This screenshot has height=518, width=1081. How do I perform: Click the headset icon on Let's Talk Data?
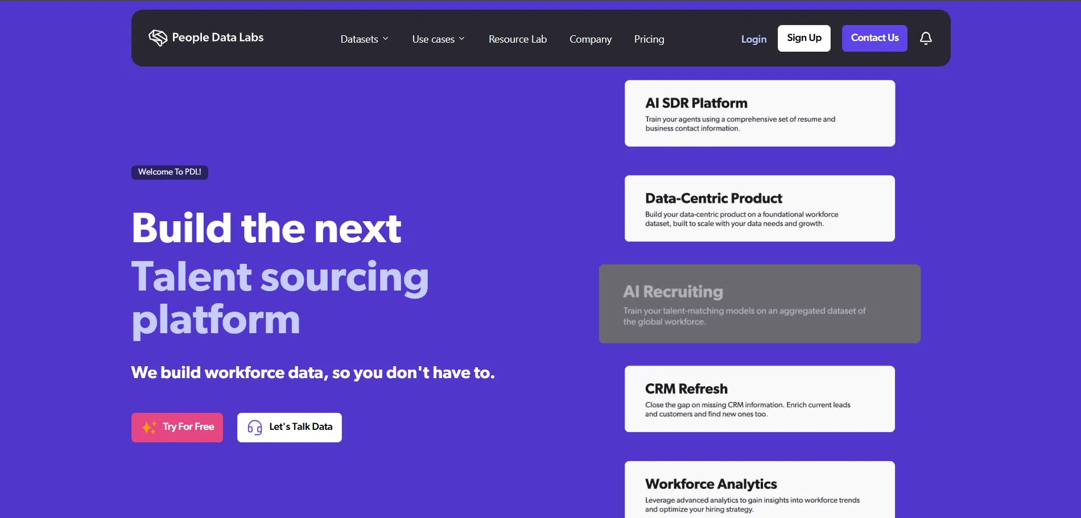pos(255,427)
